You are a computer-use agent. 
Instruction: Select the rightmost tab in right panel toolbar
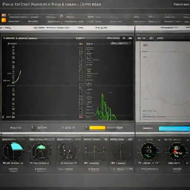click(160, 38)
